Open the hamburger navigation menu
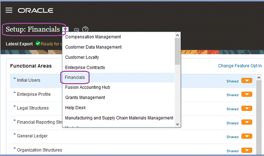Screen dimensions: 264x156 (x=9, y=10)
